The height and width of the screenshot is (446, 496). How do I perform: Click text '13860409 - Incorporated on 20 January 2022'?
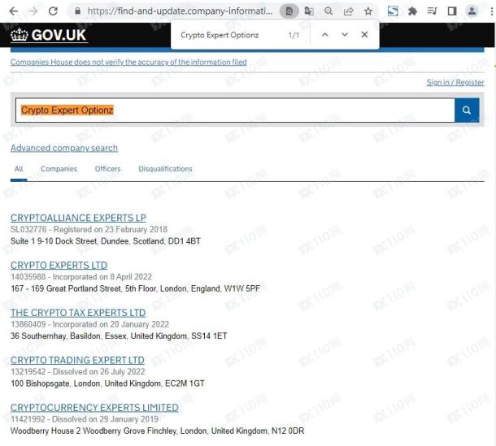pos(89,324)
